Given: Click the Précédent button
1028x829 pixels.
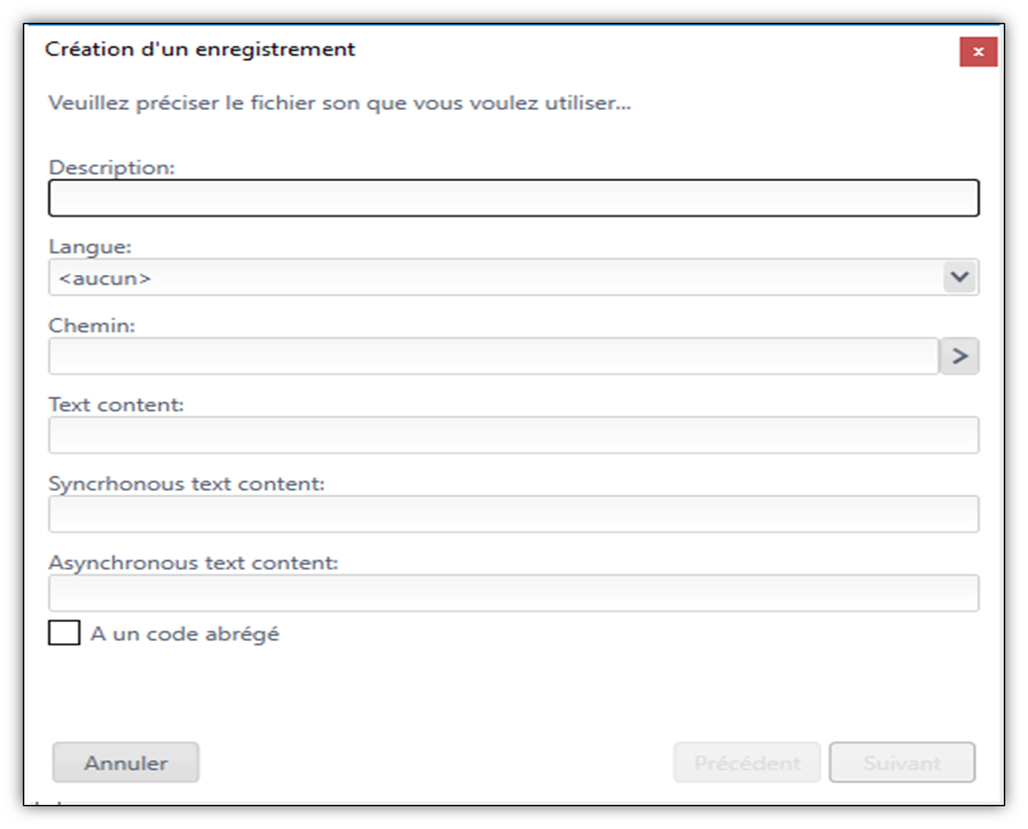Looking at the screenshot, I should (747, 762).
